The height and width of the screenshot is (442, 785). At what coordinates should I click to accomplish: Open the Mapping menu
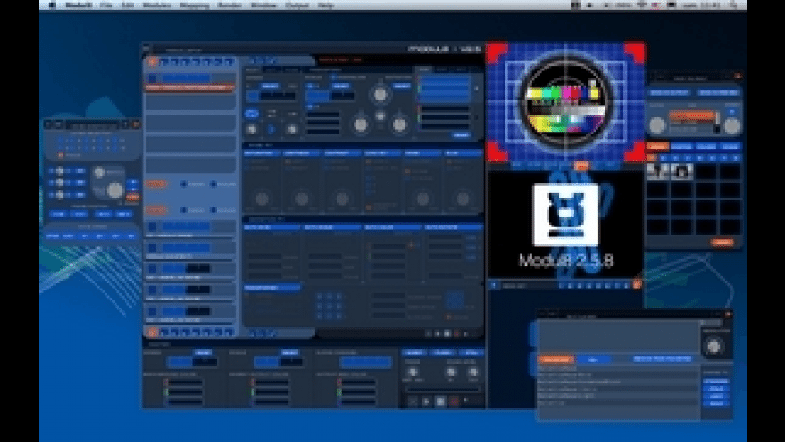[195, 5]
